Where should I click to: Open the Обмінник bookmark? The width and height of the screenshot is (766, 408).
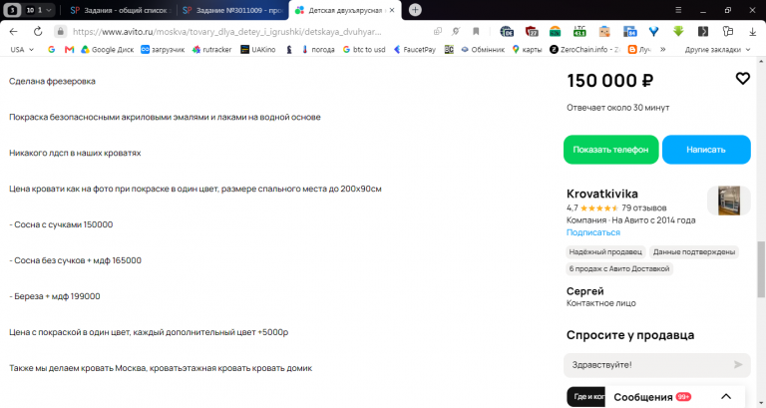[483, 49]
